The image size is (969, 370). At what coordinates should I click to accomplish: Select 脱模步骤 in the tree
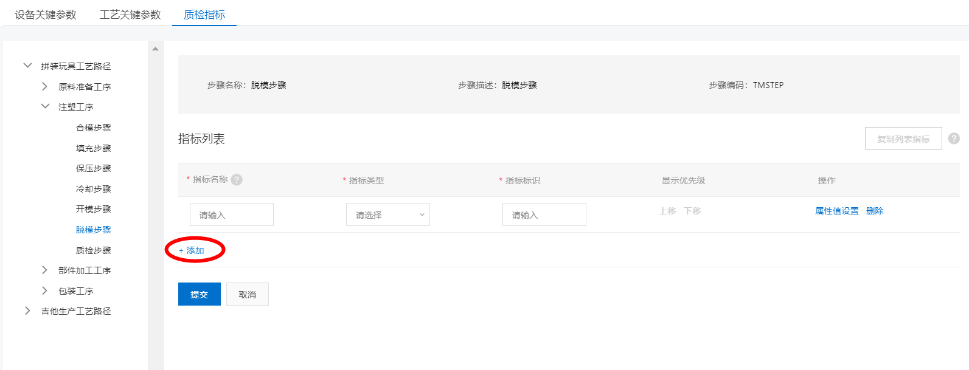94,230
